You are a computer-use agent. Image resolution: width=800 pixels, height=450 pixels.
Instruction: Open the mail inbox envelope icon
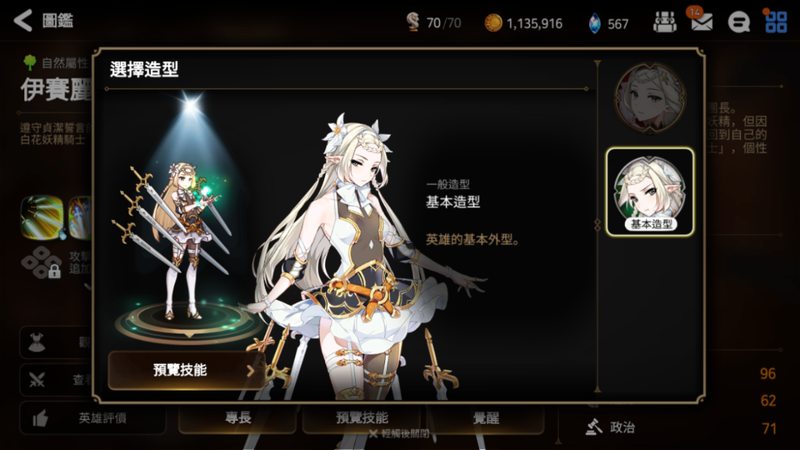(x=702, y=22)
